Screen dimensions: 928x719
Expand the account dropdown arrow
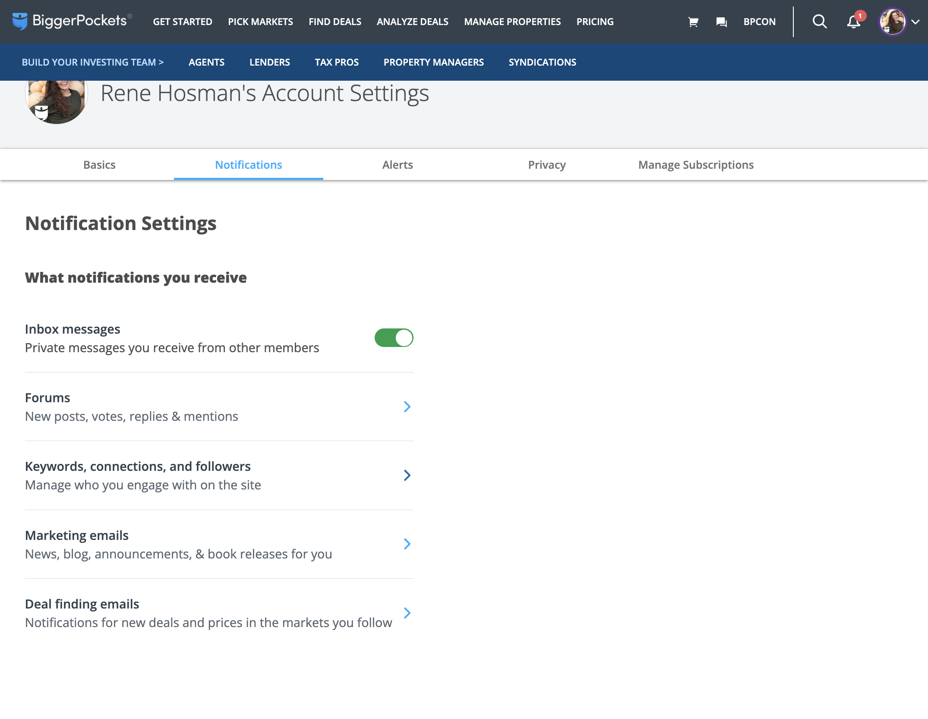tap(915, 22)
